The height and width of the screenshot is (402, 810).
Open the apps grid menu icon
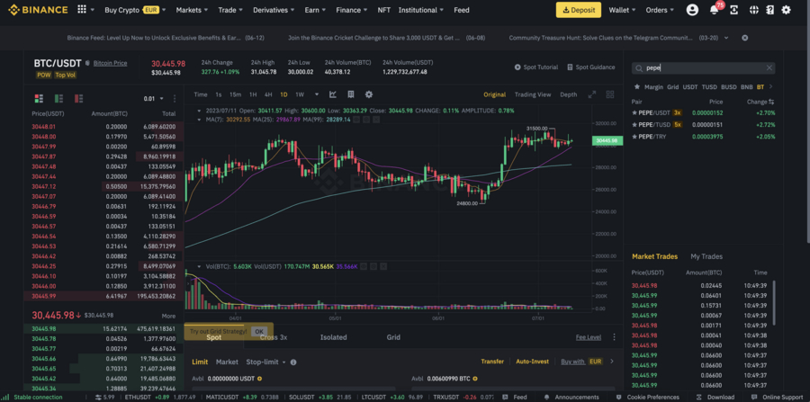(82, 10)
